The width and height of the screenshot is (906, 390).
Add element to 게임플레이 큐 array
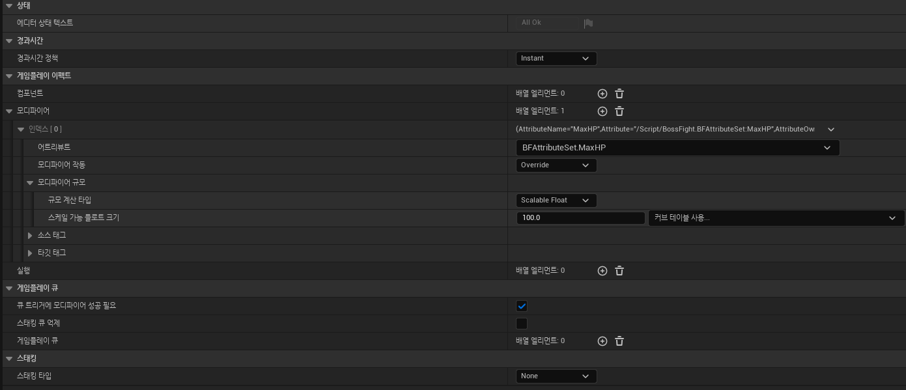click(x=602, y=341)
